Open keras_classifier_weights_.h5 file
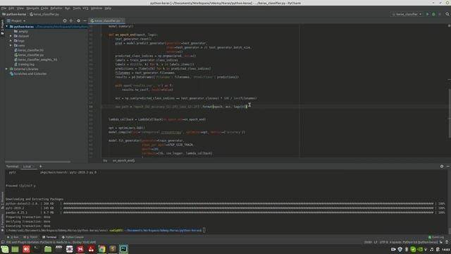 pos(36,59)
